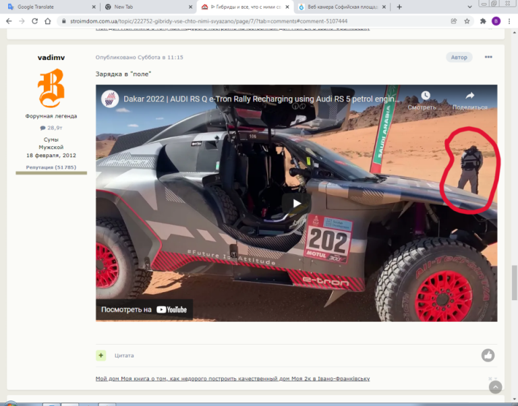Click the browser forward arrow
Image resolution: width=518 pixels, height=406 pixels.
pyautogui.click(x=22, y=21)
